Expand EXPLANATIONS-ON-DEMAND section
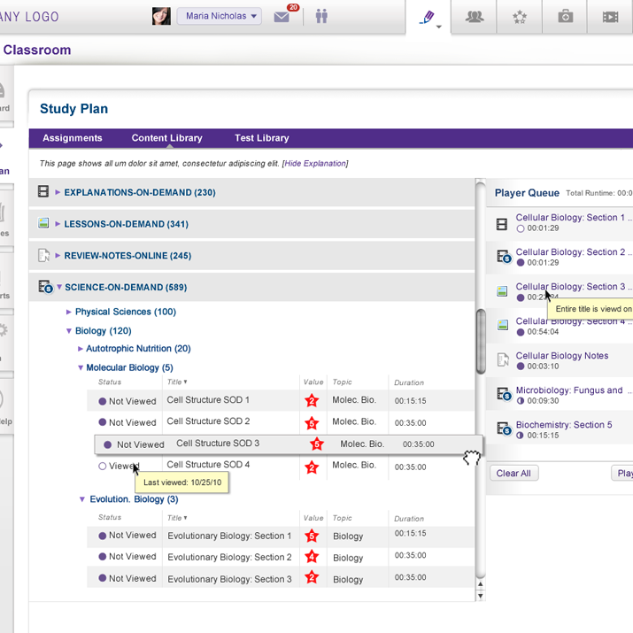Viewport: 633px width, 633px height. (x=58, y=192)
